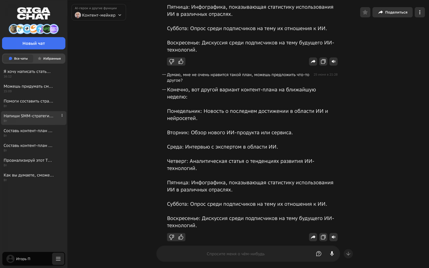Copy the last response with copy icon
The image size is (429, 268).
[x=323, y=237]
